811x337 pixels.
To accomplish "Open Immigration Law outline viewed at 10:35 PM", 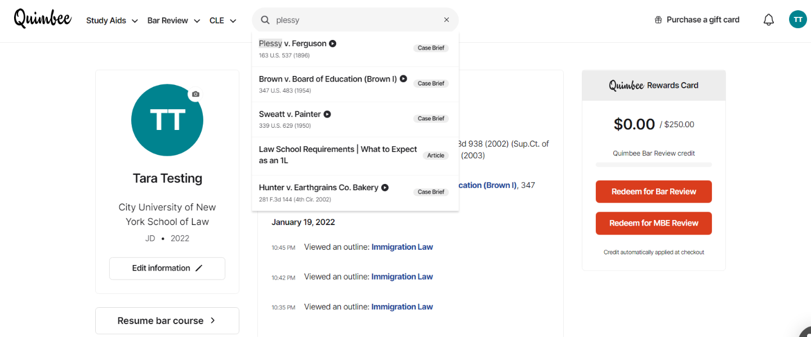I will 402,307.
